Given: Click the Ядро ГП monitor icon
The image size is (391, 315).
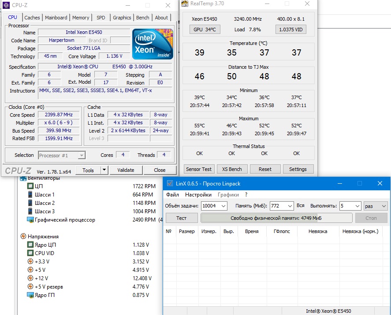Looking at the screenshot, I should [x=30, y=295].
